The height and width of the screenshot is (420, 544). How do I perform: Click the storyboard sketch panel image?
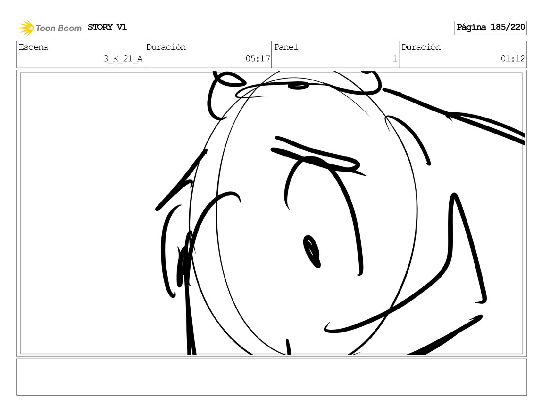[272, 213]
